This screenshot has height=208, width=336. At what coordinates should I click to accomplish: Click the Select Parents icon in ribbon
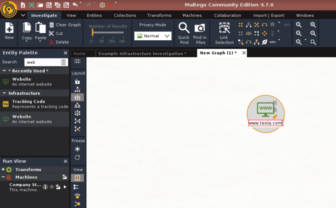click(x=249, y=25)
